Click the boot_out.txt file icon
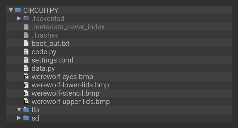 click(x=26, y=44)
